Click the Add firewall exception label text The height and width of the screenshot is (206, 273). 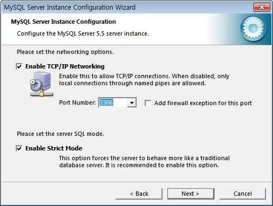pos(203,103)
